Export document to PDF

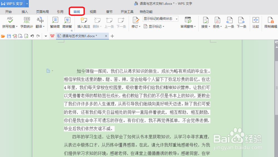15,36
